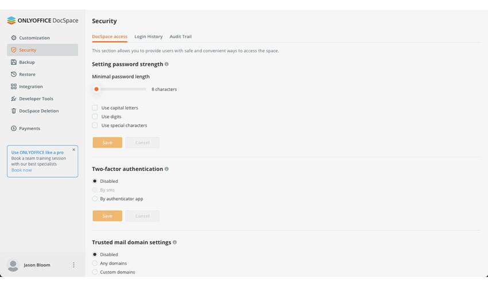Show password strength info tooltip icon
Viewport: 488px width, 286px height.
[166, 64]
